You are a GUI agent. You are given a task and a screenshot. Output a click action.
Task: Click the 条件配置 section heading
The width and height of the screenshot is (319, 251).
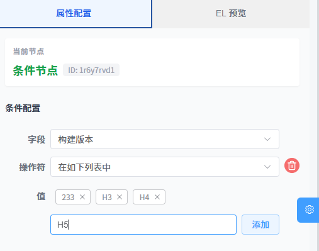point(23,108)
